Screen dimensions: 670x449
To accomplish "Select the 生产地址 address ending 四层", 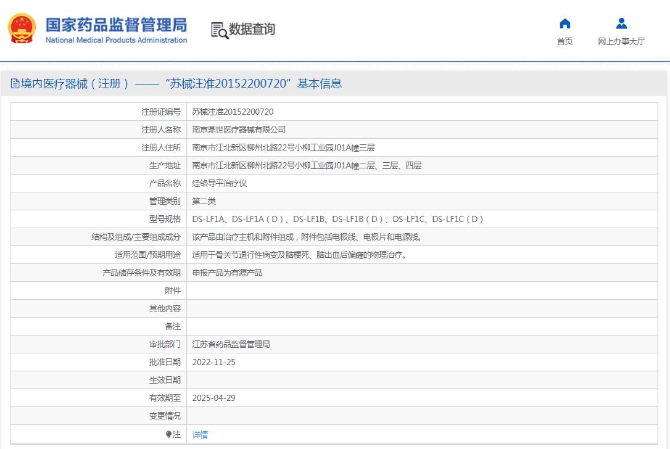I will point(307,166).
